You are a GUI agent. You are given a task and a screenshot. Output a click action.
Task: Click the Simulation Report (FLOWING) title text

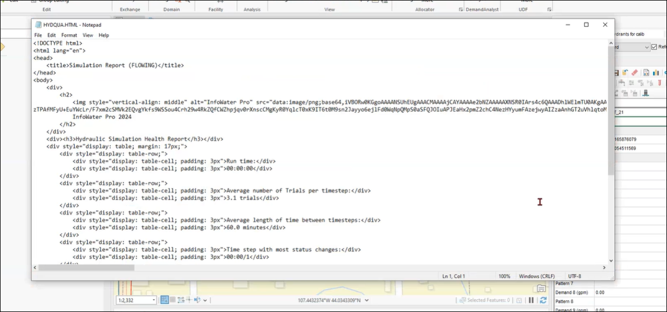point(113,66)
